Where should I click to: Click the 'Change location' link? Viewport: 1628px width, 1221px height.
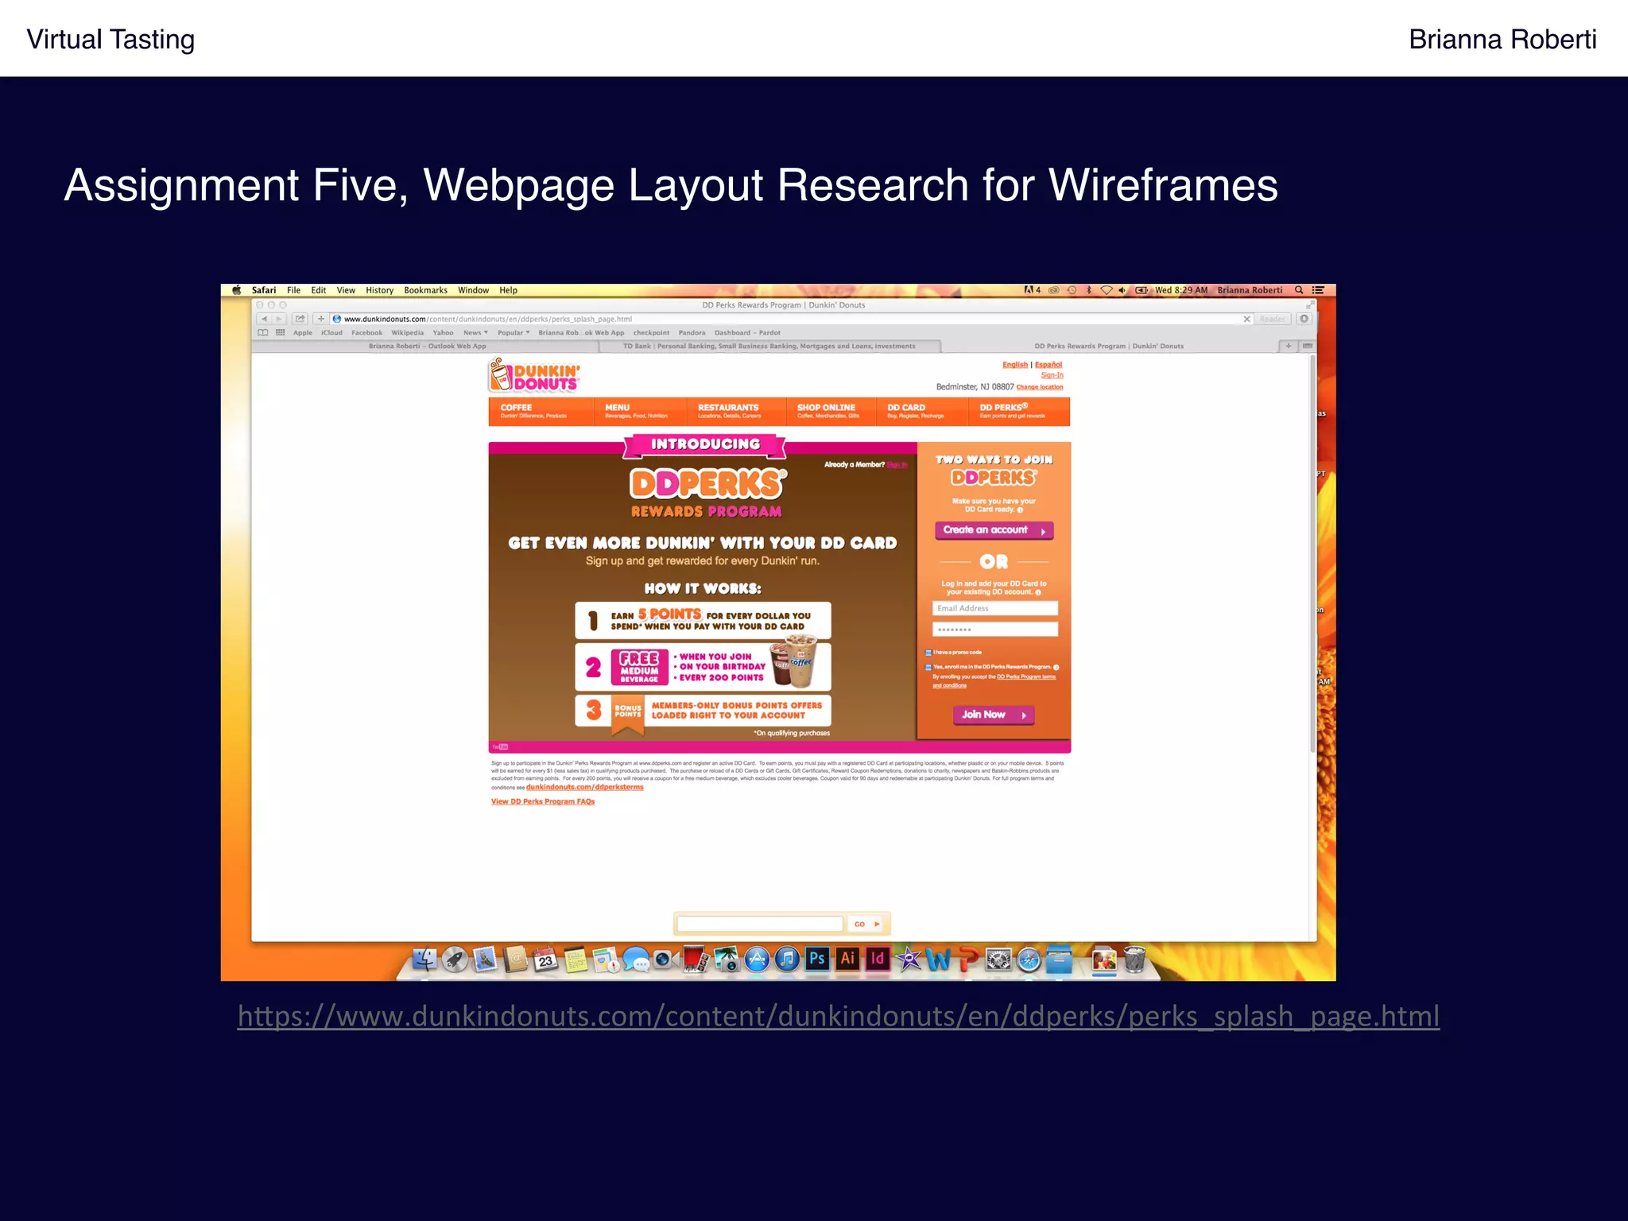[1039, 387]
